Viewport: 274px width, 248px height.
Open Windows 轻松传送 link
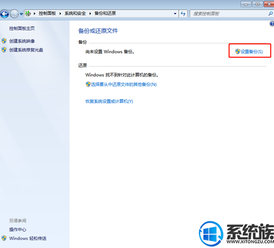[x=28, y=238]
